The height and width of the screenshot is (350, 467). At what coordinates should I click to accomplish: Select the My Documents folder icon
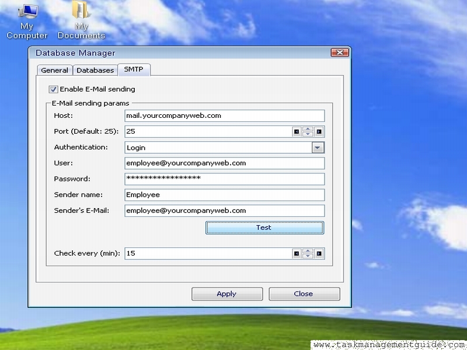pos(81,21)
